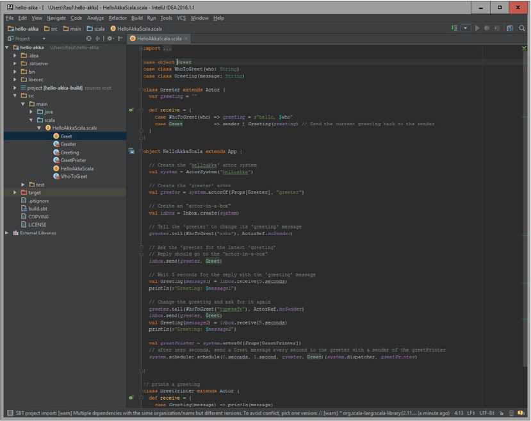
Task: Click the Collapse All icon in Project panel
Action: pos(98,38)
